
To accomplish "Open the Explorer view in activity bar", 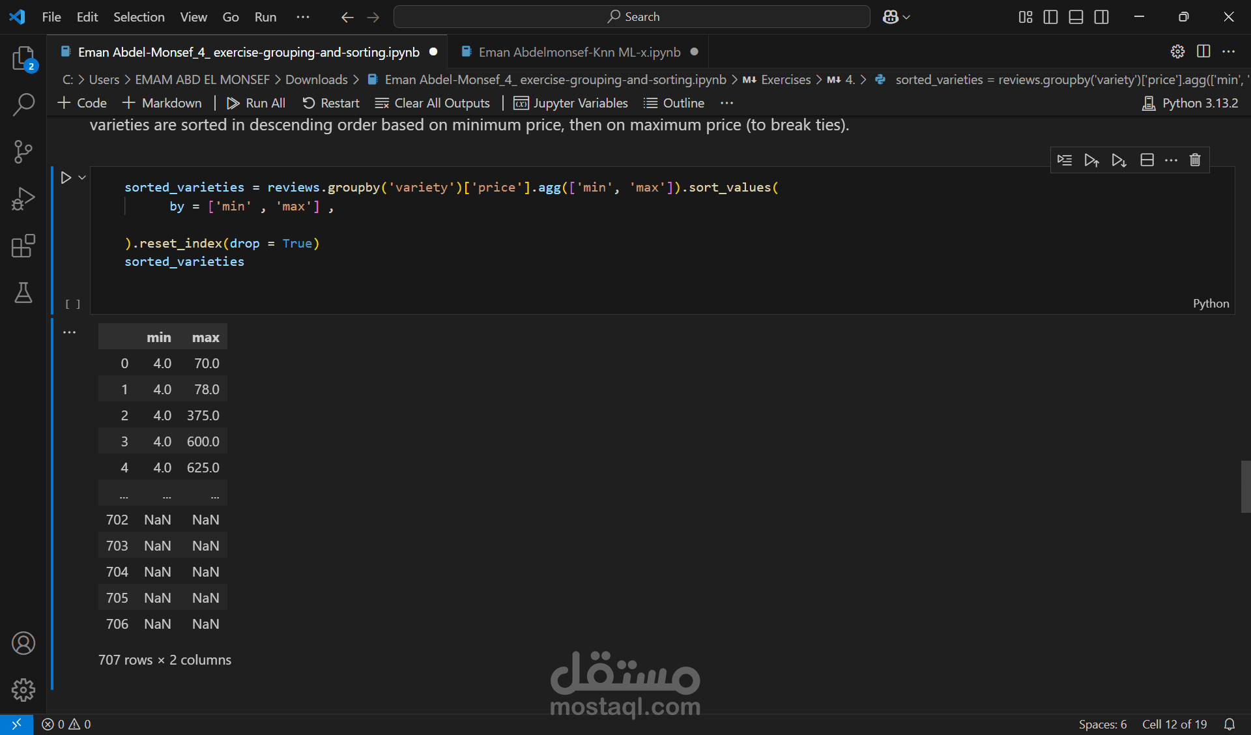I will pyautogui.click(x=23, y=59).
